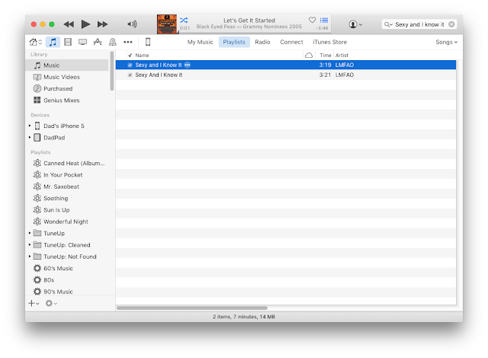488x358 pixels.
Task: Clear the search field text
Action: click(x=451, y=24)
